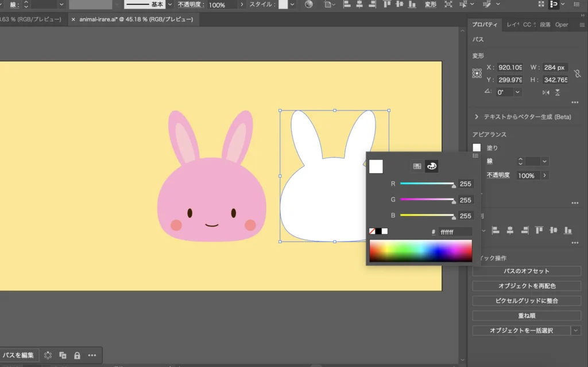The height and width of the screenshot is (367, 588).
Task: Open the オブジェクトを一括選択 dropdown arrow
Action: click(x=575, y=330)
